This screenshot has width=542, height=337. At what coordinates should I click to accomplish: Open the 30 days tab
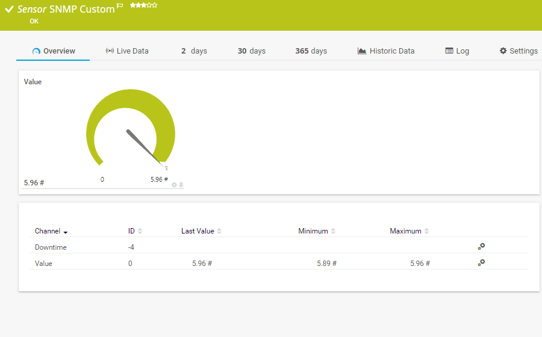pyautogui.click(x=251, y=51)
